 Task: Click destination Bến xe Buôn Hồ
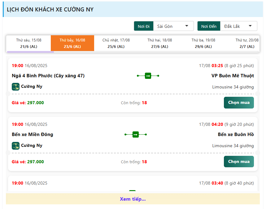(x=236, y=134)
